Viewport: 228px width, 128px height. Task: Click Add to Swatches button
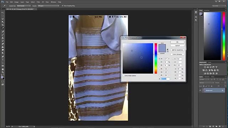(177, 50)
